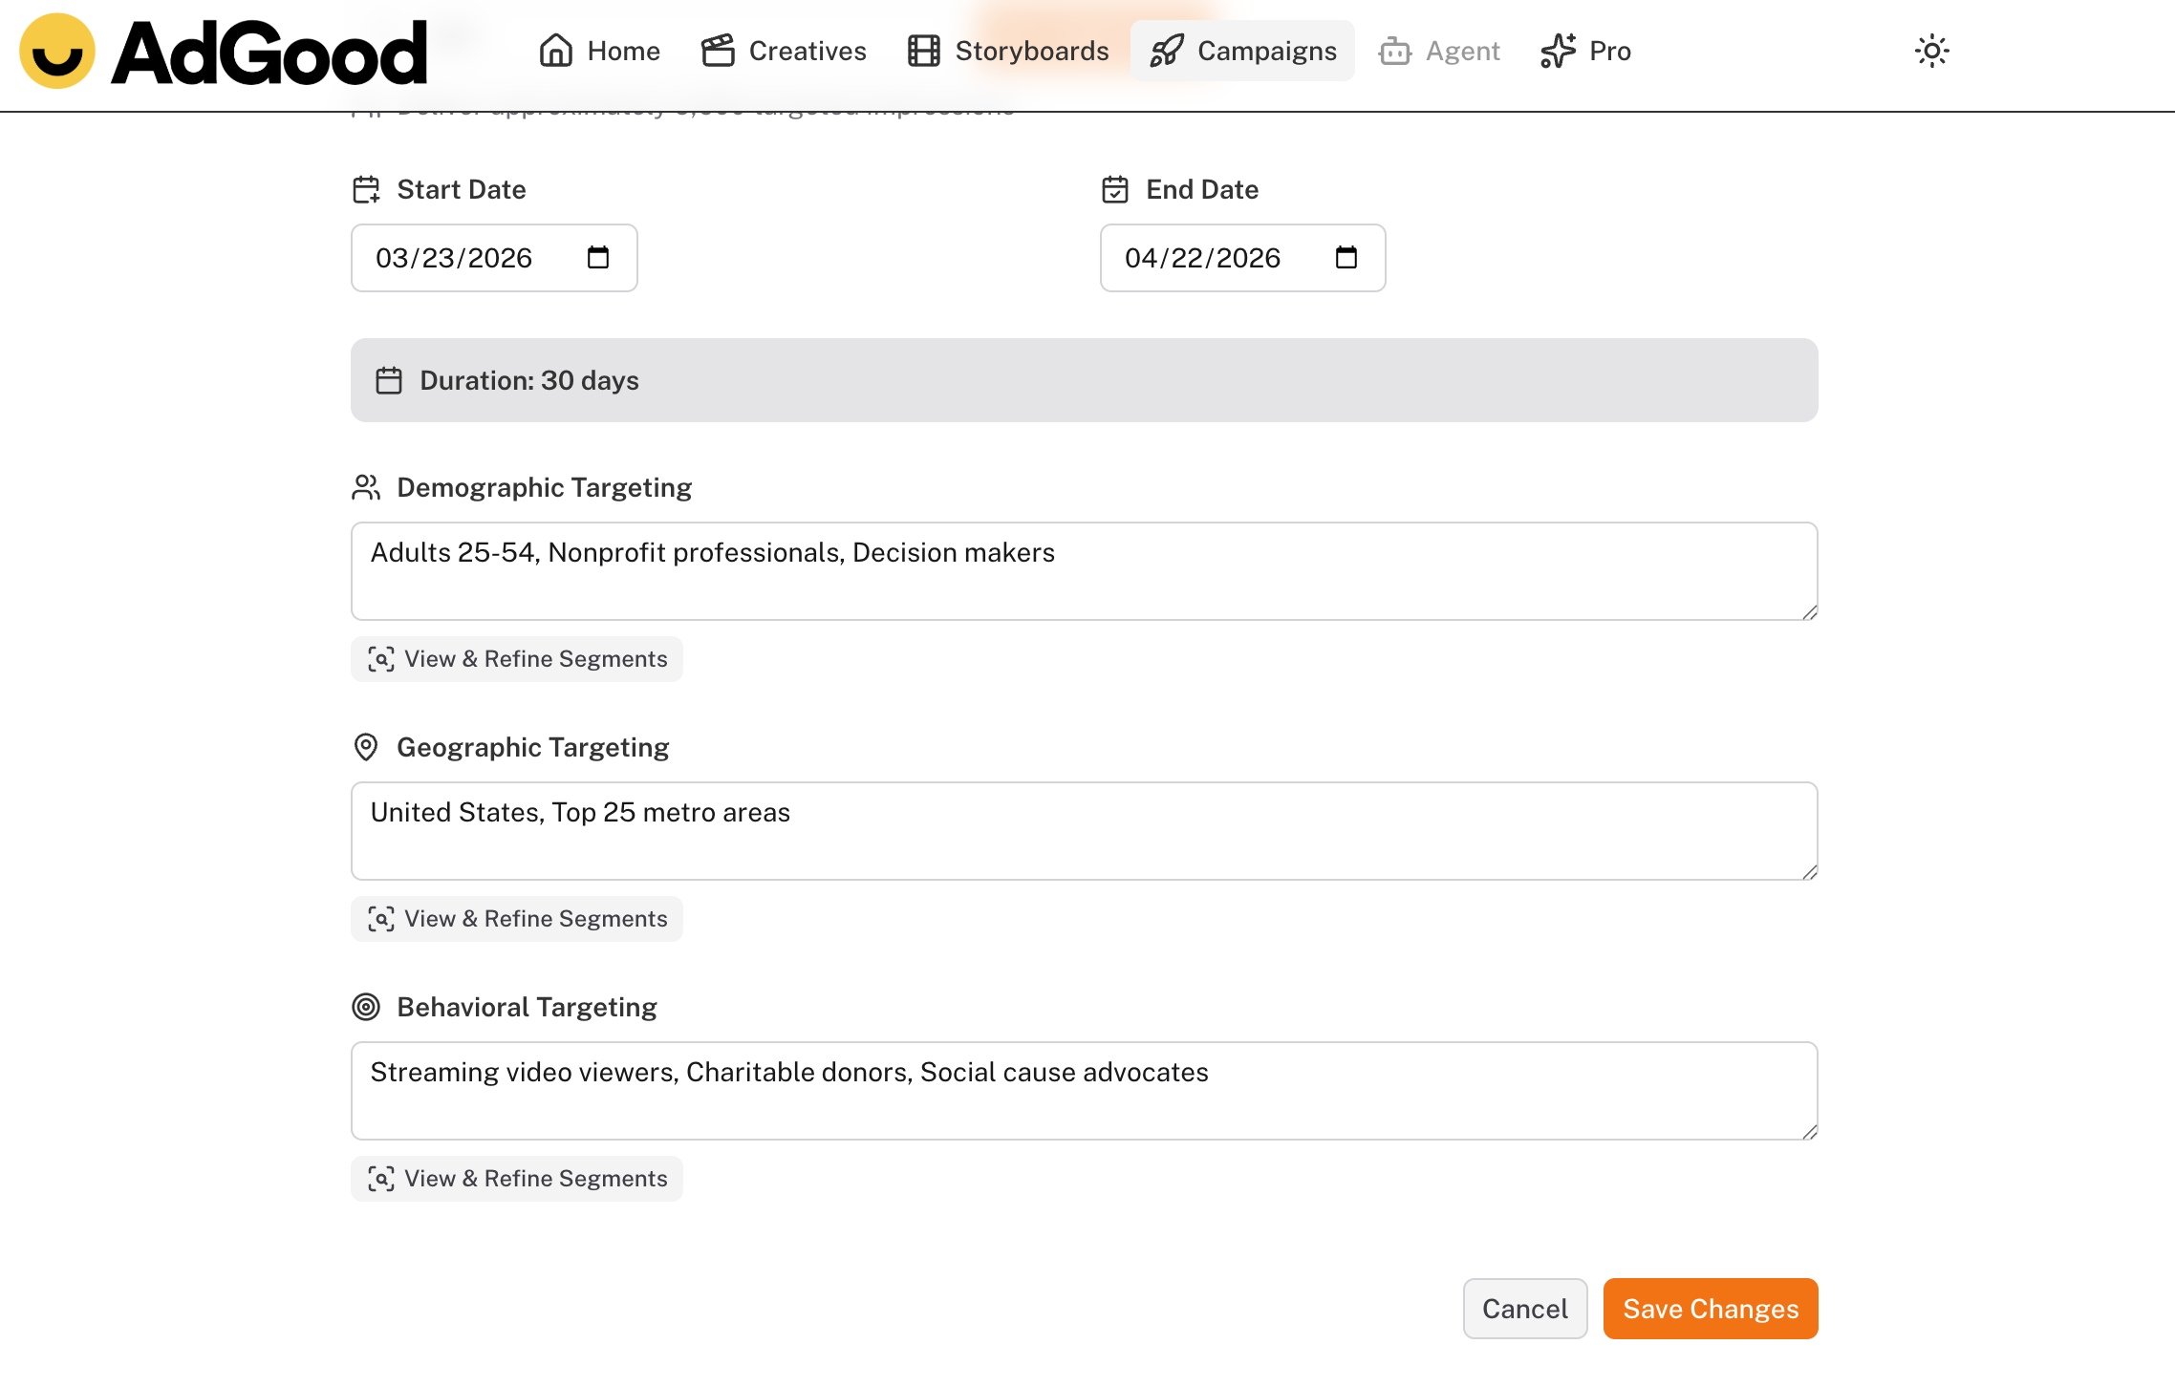
Task: Click the Storyboards film-strip icon
Action: coord(924,52)
